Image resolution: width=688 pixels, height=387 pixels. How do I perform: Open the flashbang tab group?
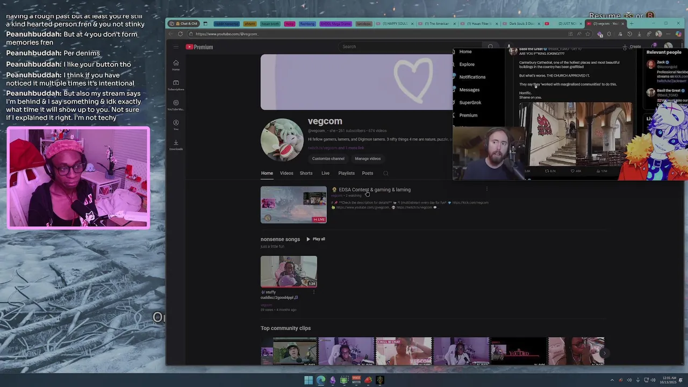(x=307, y=24)
